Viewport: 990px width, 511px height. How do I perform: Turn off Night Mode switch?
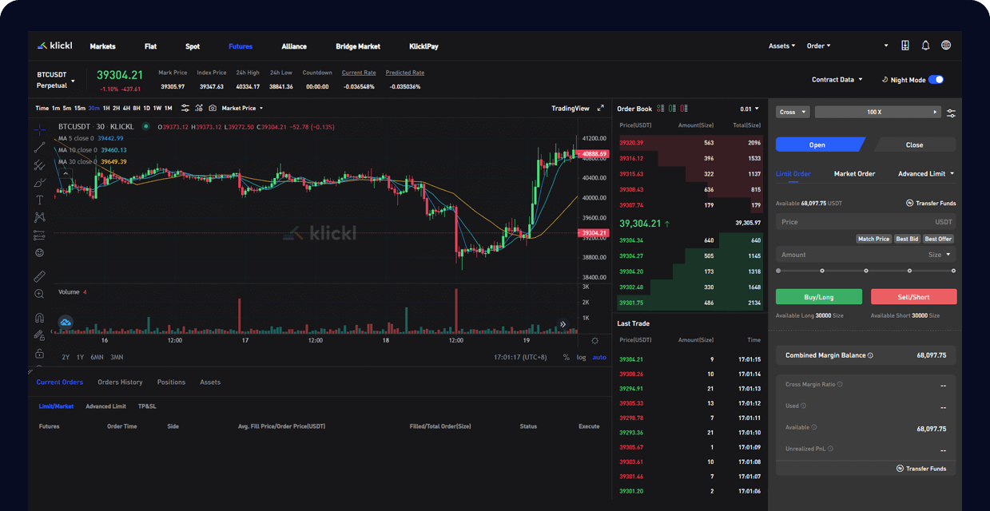click(x=936, y=80)
